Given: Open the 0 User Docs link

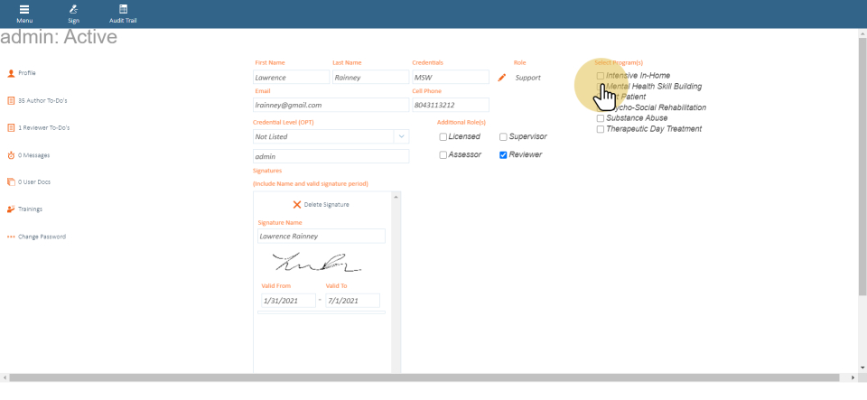Looking at the screenshot, I should (33, 182).
